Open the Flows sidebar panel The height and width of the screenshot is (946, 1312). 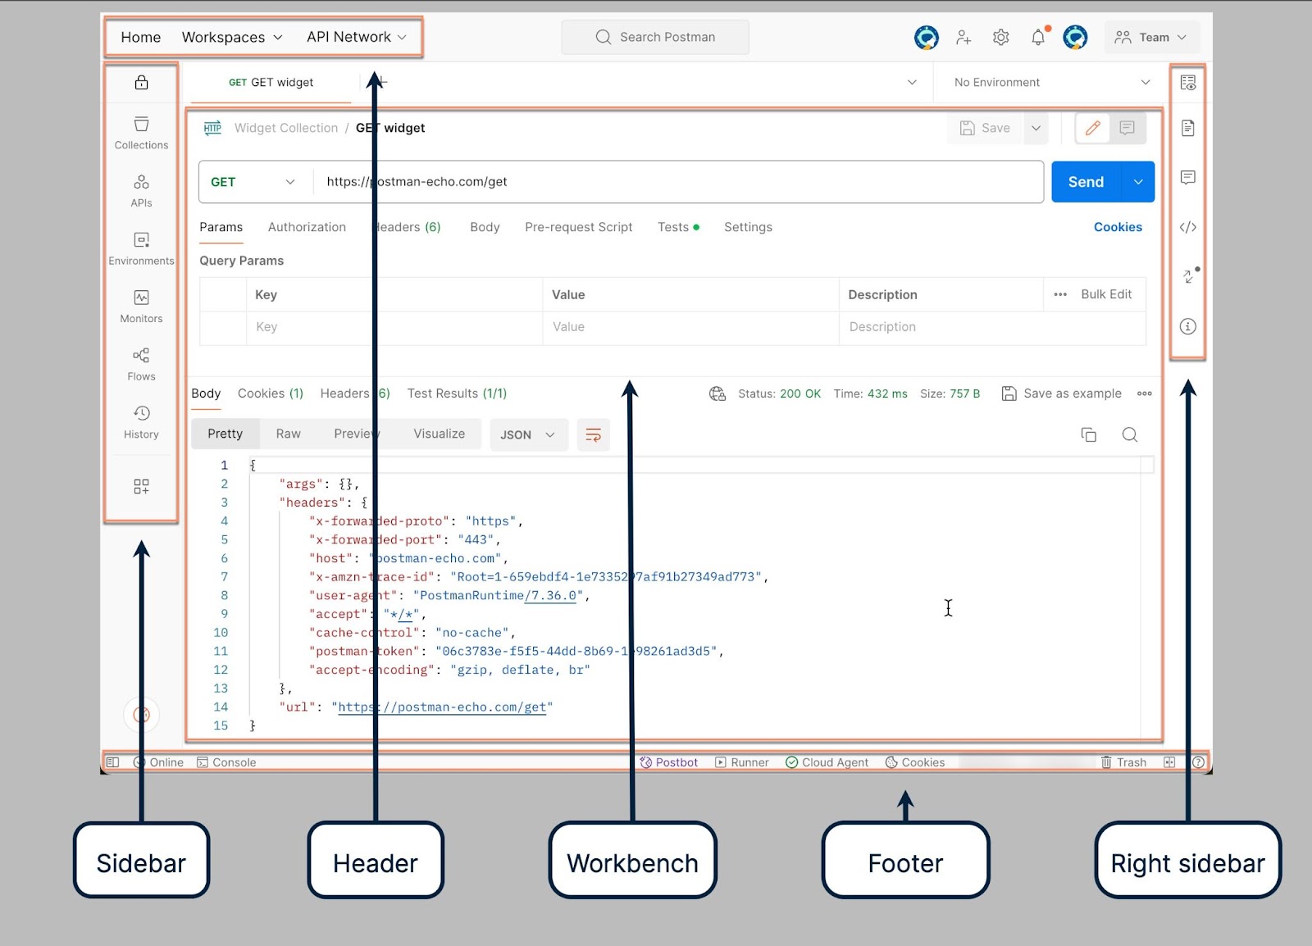[x=141, y=364]
